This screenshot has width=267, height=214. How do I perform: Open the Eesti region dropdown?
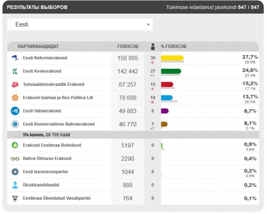coord(80,24)
